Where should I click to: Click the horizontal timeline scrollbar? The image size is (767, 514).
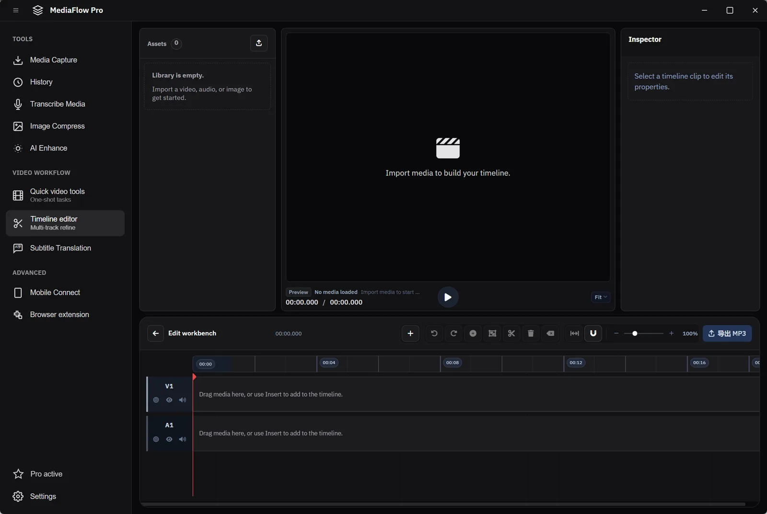coord(443,504)
